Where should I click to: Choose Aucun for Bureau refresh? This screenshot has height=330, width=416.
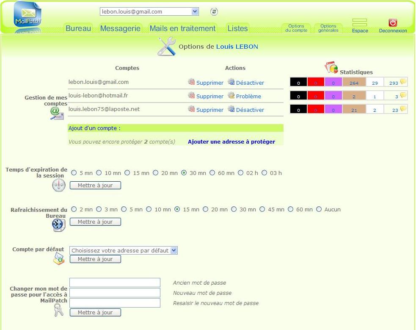319,209
